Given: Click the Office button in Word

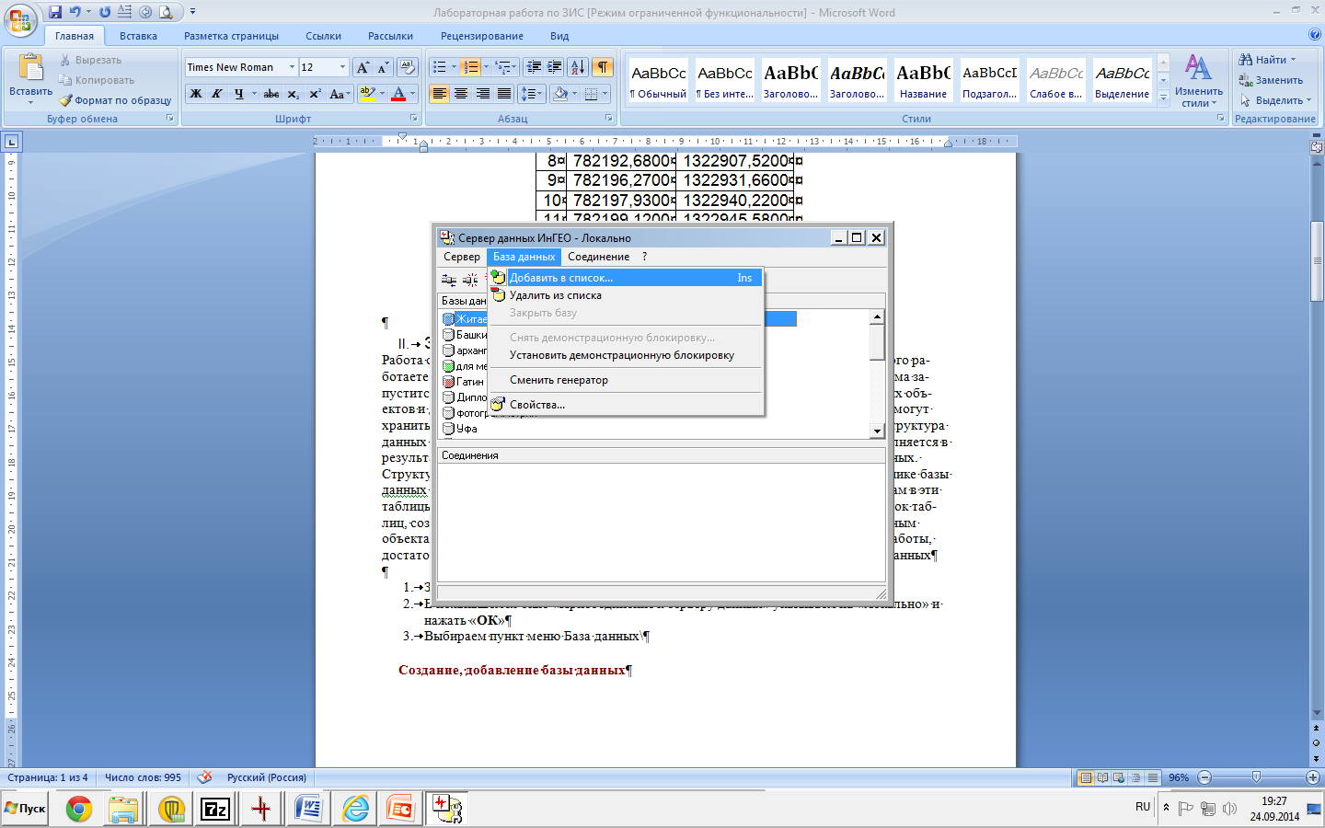Looking at the screenshot, I should click(20, 19).
